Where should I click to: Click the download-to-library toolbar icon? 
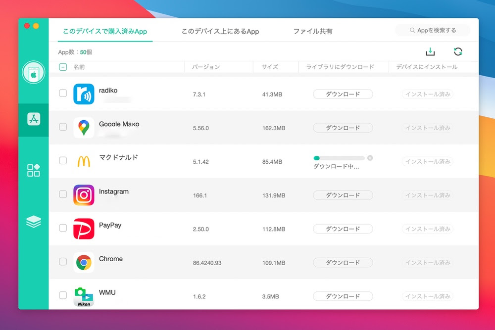(430, 52)
